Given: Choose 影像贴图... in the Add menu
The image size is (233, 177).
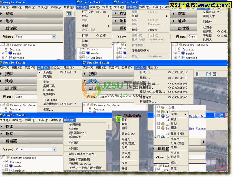Looking at the screenshot, I should (x=164, y=98).
